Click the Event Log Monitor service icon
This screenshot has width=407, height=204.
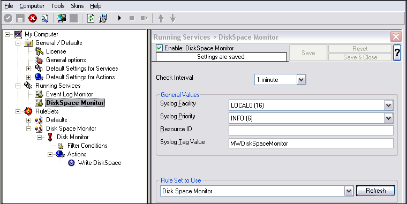39,94
